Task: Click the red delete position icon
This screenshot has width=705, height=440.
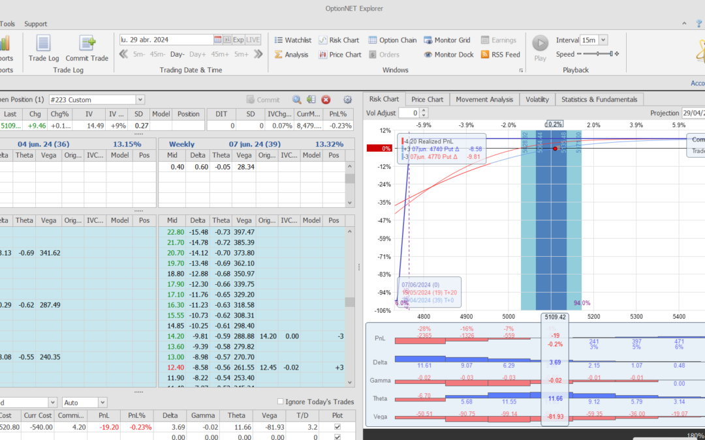Action: [326, 100]
